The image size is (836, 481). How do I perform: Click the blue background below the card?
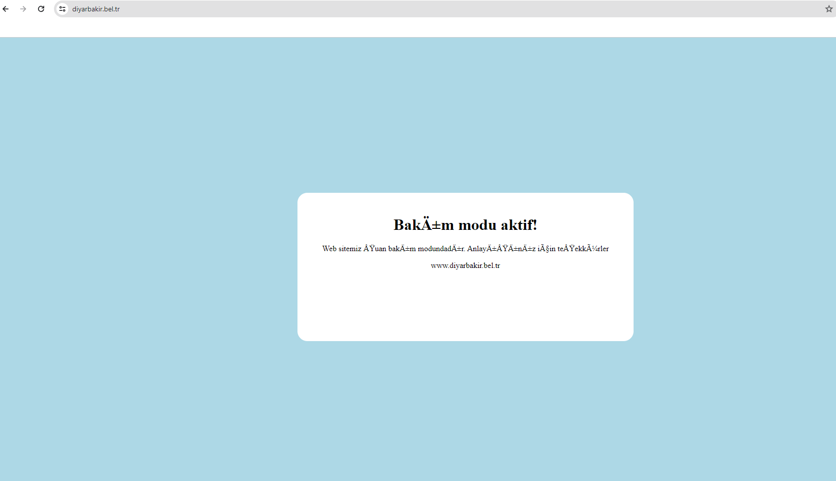tap(465, 410)
